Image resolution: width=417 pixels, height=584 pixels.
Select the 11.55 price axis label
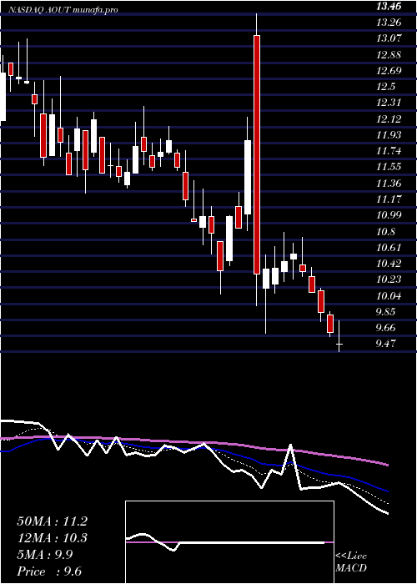point(389,167)
